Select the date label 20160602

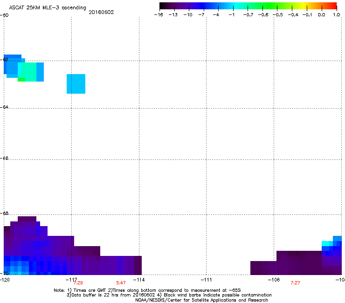pyautogui.click(x=101, y=12)
